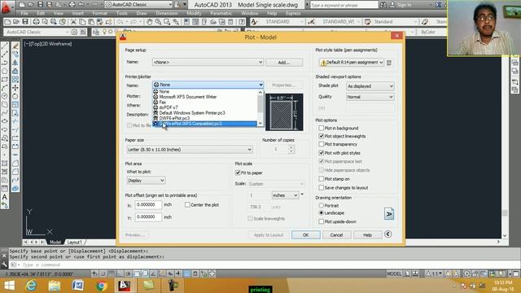Switch to the Model tab
Image resolution: width=521 pixels, height=293 pixels.
(x=55, y=243)
